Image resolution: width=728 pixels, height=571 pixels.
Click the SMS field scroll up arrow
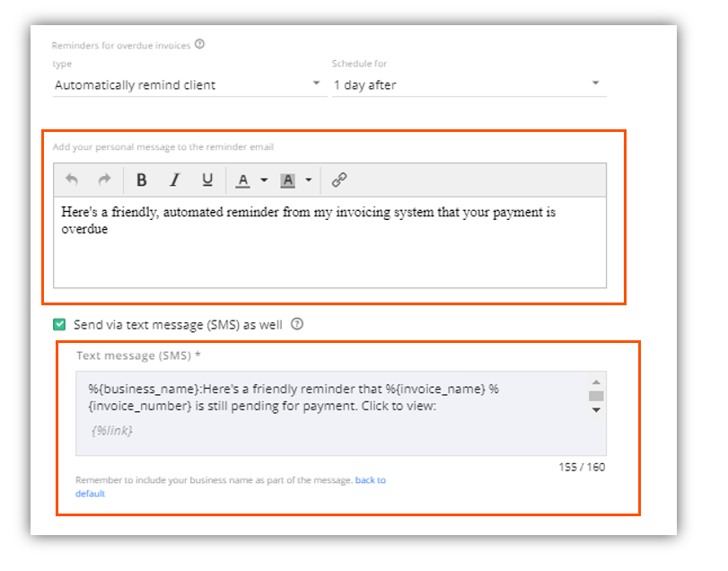(596, 382)
